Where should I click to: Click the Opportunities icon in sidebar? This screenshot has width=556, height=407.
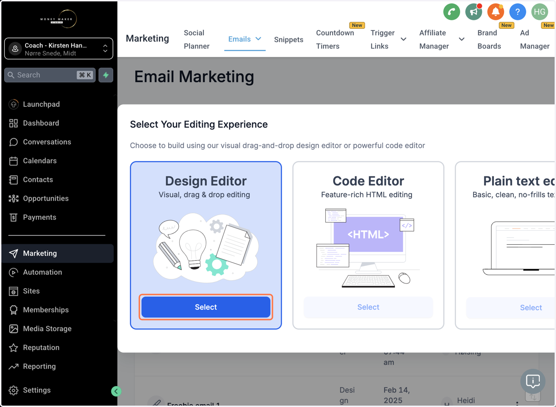pos(13,198)
